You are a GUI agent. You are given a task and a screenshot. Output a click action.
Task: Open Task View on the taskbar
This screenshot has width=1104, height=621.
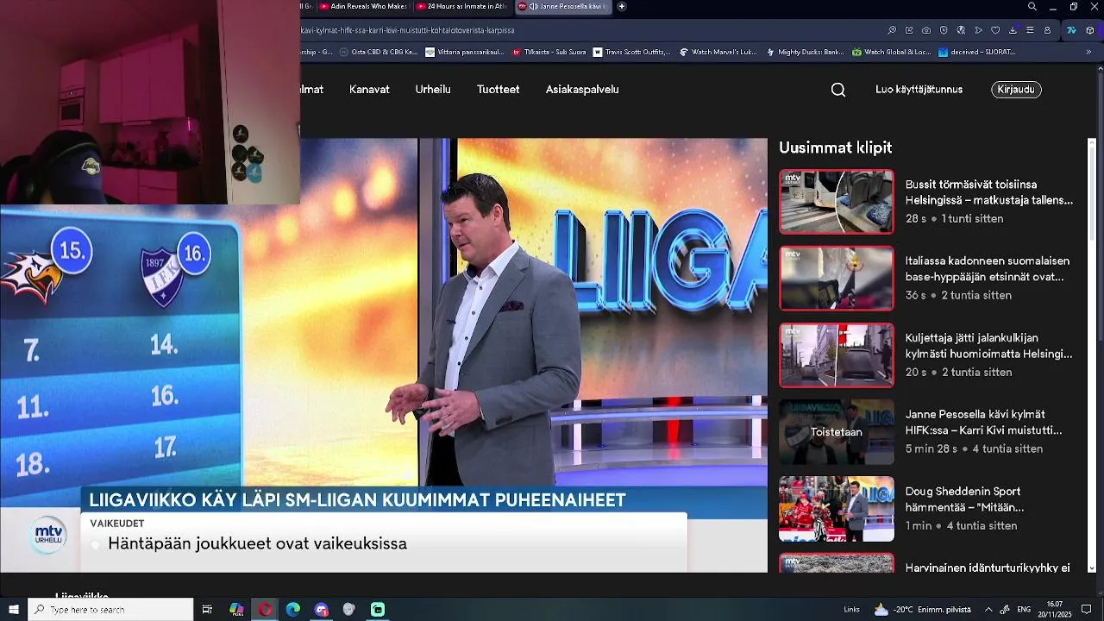coord(207,609)
